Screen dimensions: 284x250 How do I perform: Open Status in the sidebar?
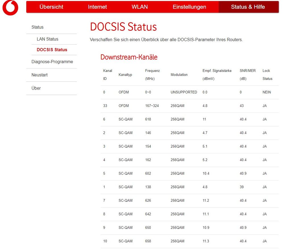pyautogui.click(x=38, y=27)
